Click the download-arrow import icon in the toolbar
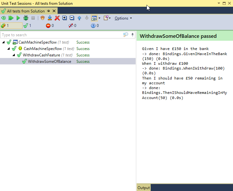 [50, 18]
